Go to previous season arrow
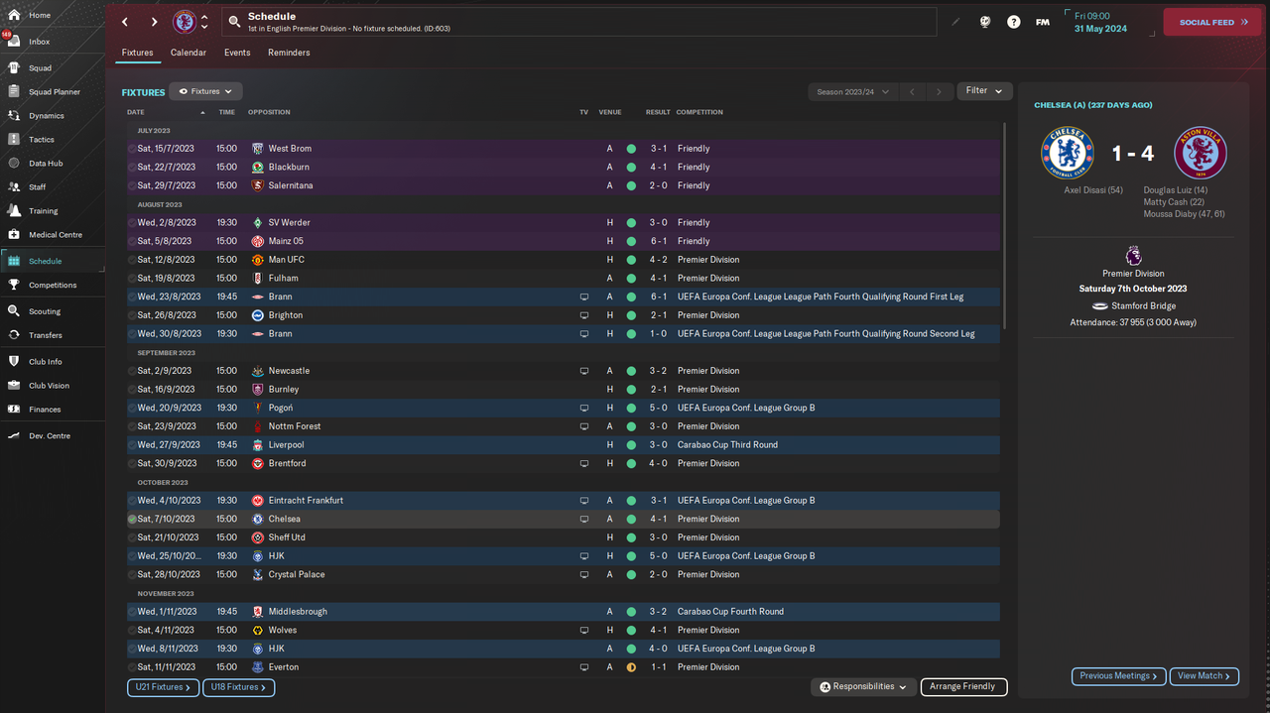 [x=913, y=91]
